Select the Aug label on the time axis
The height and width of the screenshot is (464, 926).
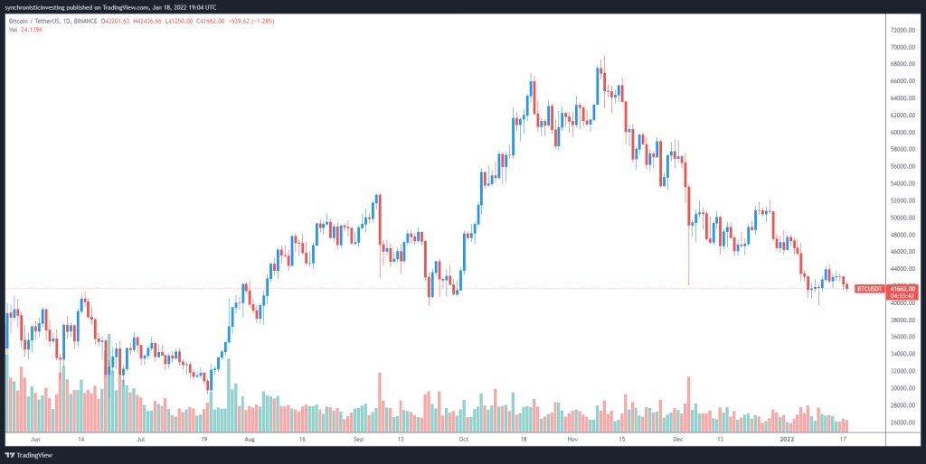click(250, 439)
